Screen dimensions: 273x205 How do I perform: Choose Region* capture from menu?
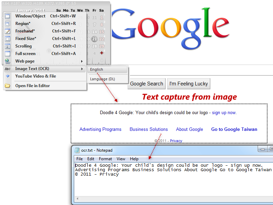pos(45,24)
